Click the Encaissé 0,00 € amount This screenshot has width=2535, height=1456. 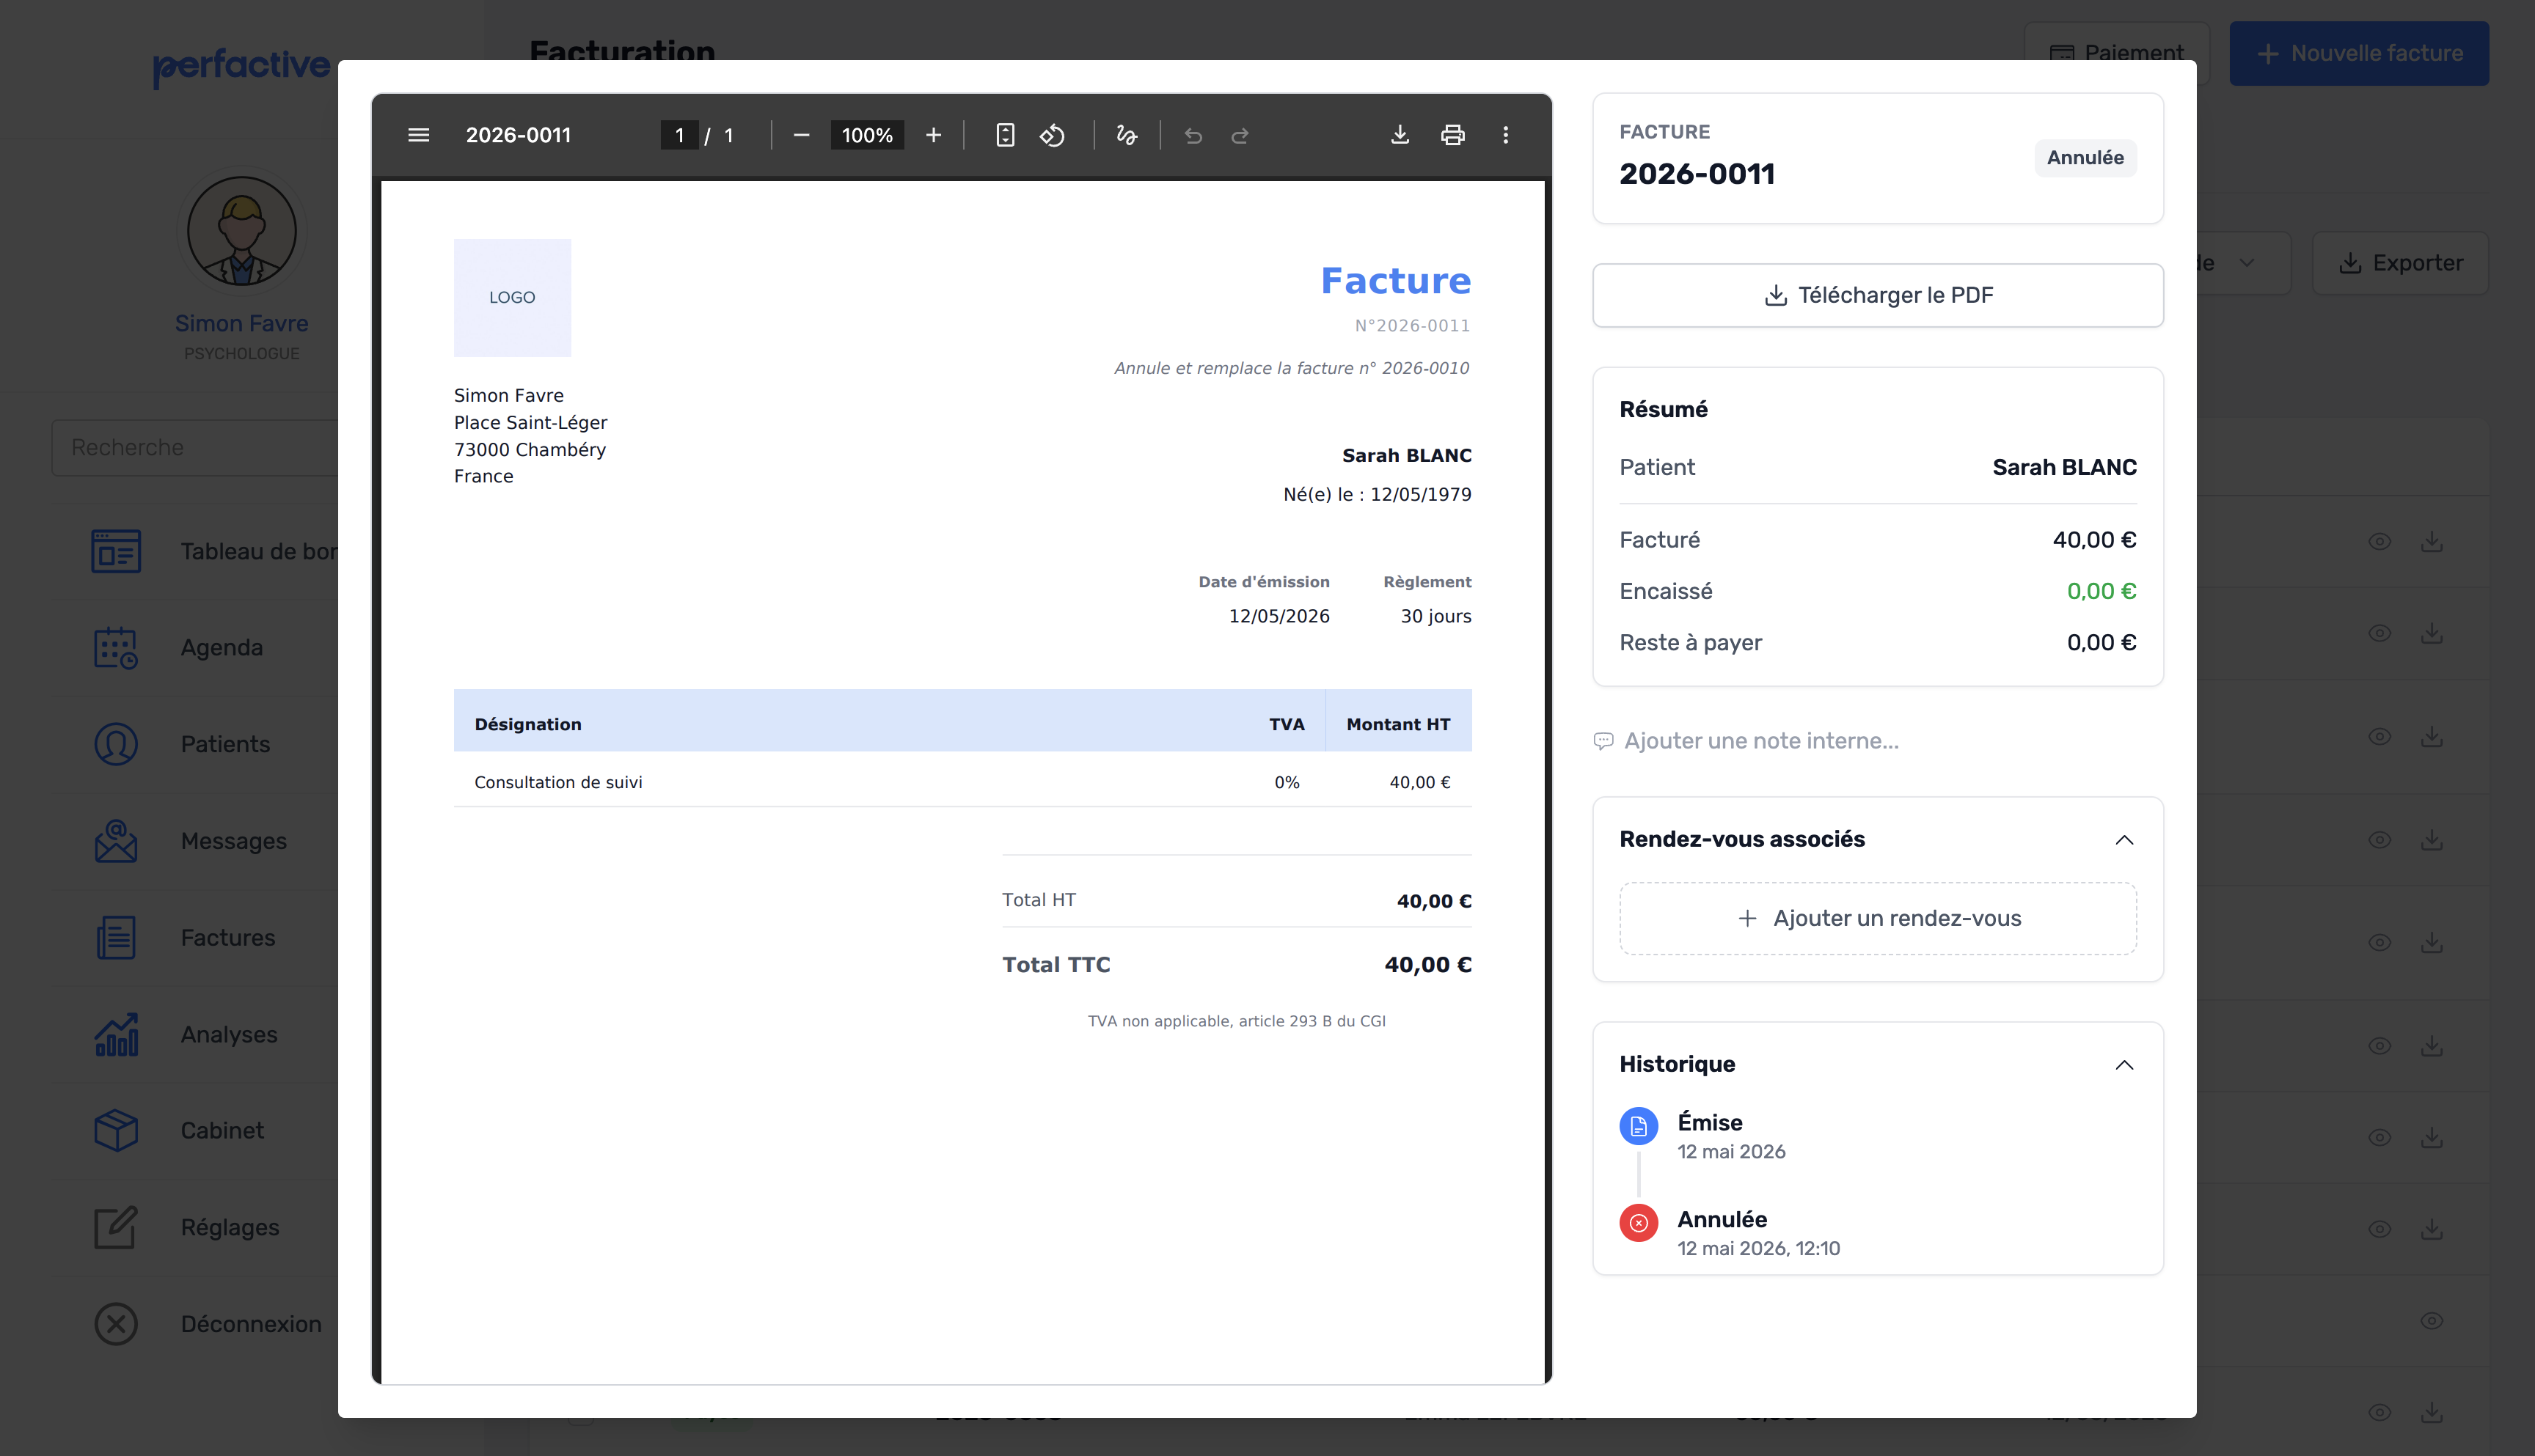[2101, 591]
